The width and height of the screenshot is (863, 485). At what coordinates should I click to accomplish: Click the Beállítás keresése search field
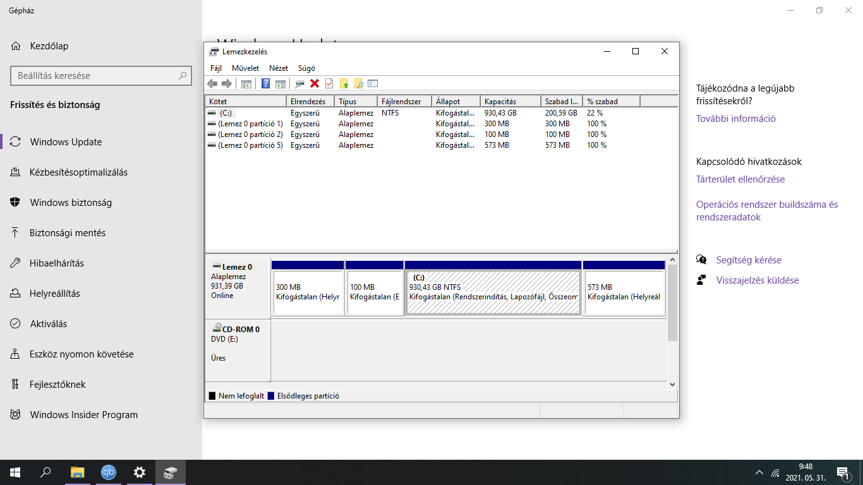[x=101, y=76]
